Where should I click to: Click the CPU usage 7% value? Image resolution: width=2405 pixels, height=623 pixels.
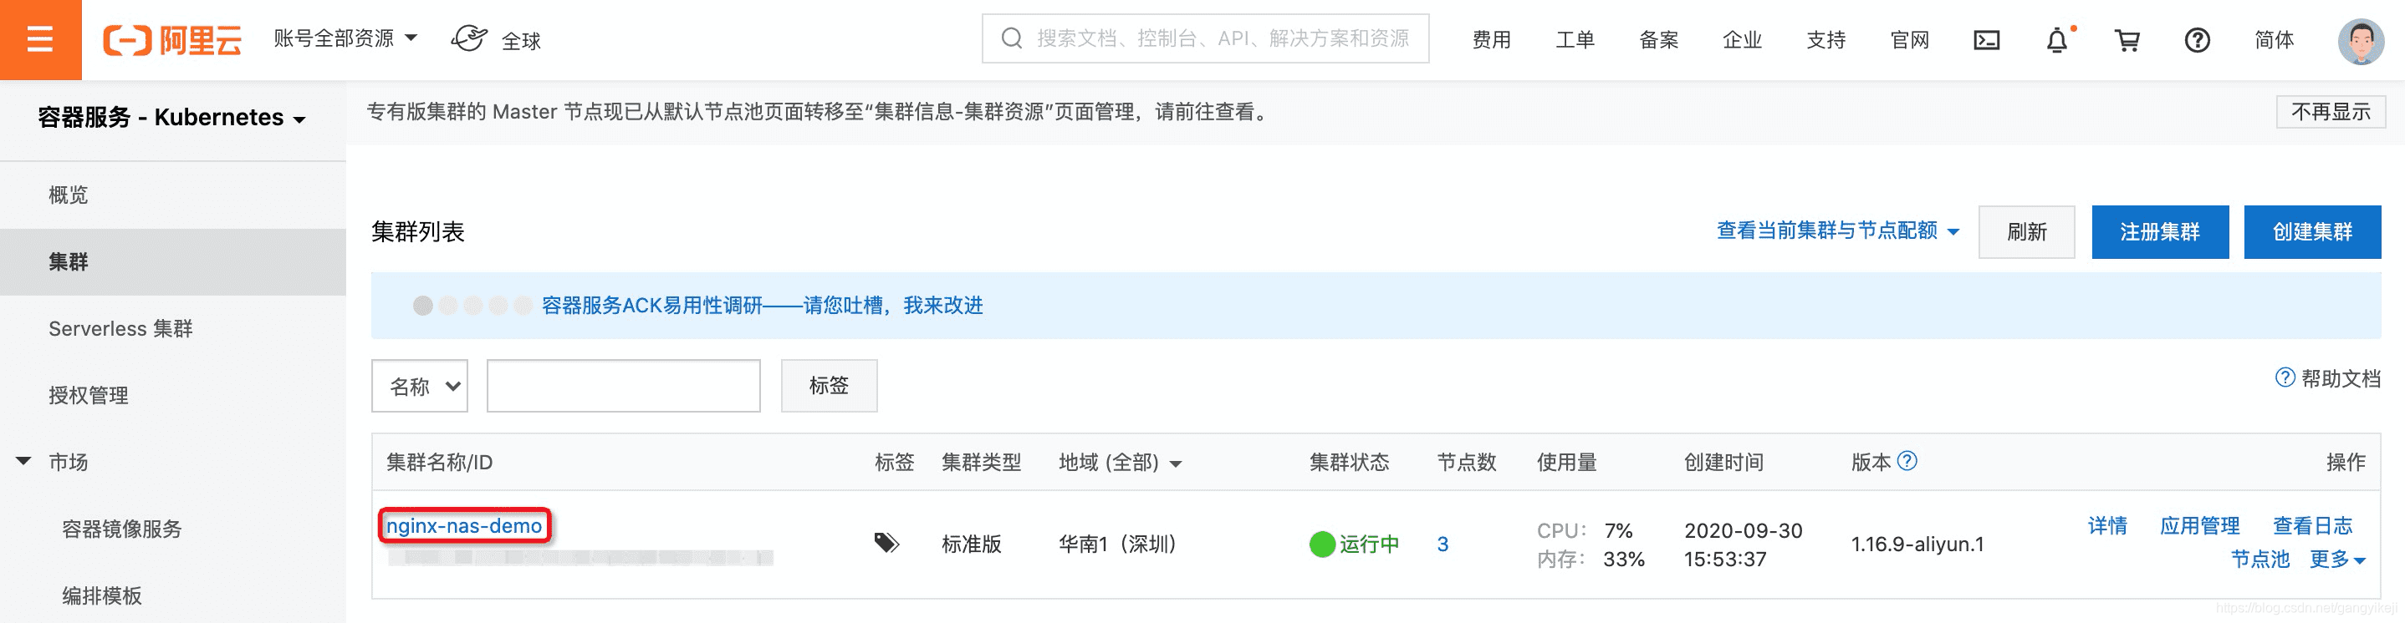[x=1618, y=529]
